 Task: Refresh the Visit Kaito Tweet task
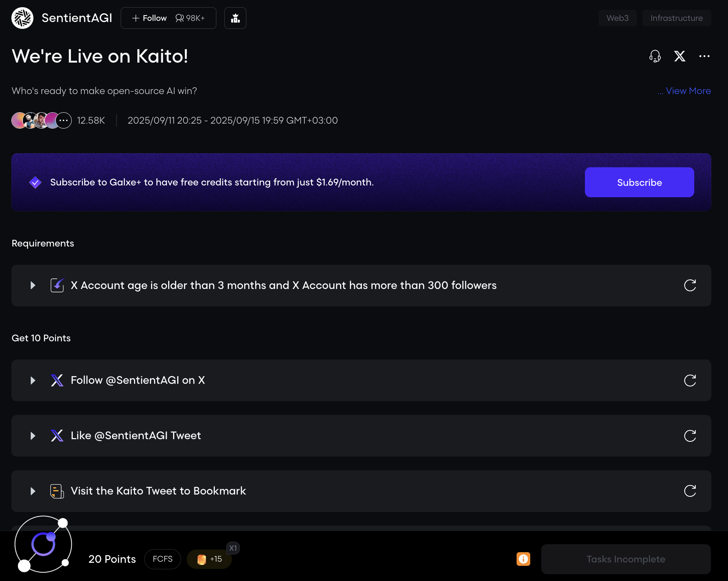pos(690,491)
